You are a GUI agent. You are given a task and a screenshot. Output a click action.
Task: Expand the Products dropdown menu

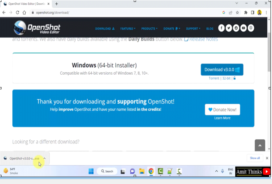tap(149, 28)
